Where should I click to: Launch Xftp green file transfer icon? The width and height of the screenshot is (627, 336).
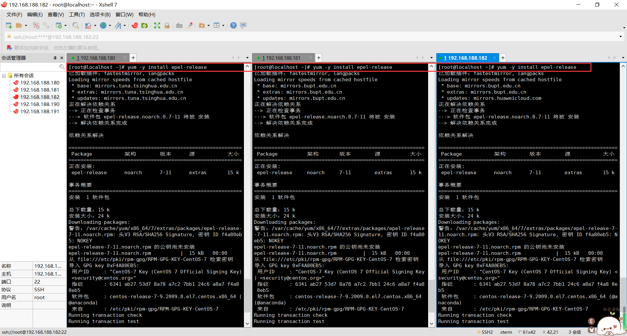(x=145, y=25)
